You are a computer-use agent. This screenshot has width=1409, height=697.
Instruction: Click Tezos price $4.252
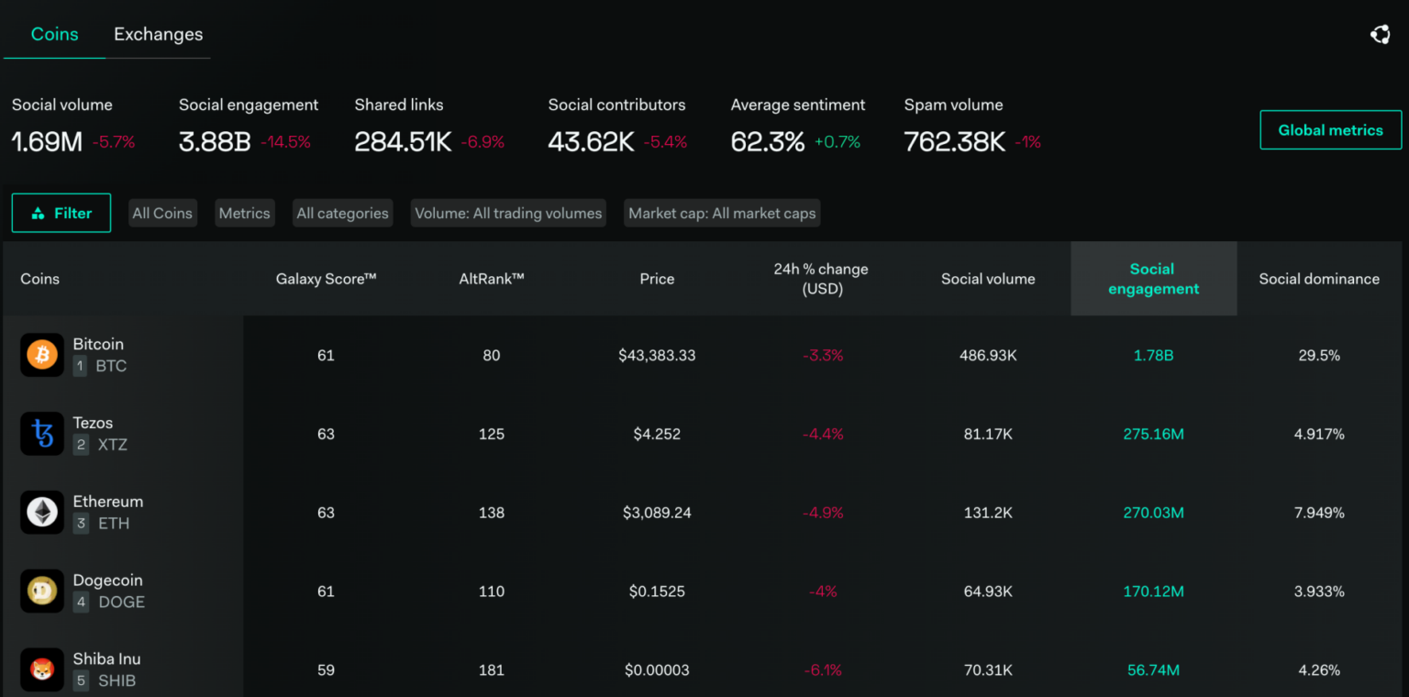[657, 434]
